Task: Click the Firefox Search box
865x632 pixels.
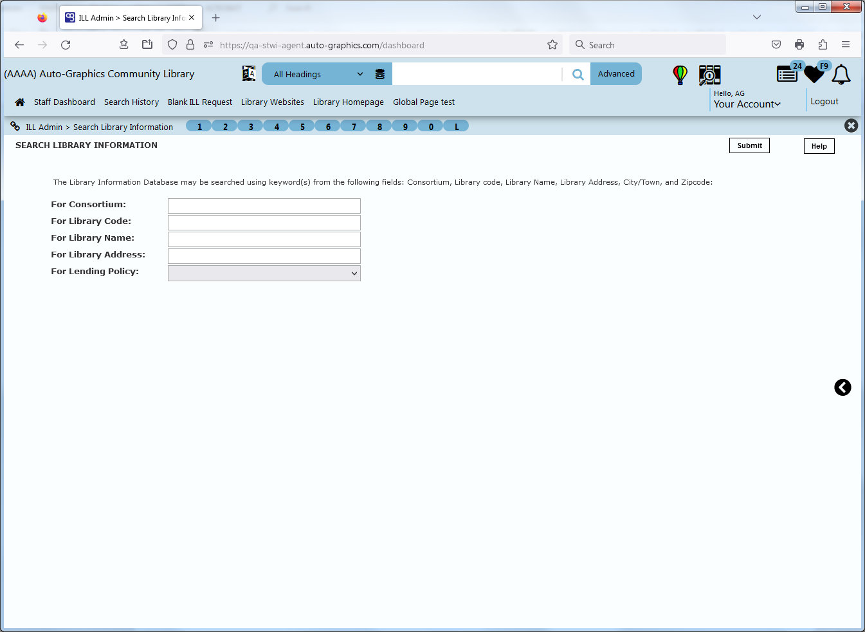Action: pyautogui.click(x=648, y=45)
